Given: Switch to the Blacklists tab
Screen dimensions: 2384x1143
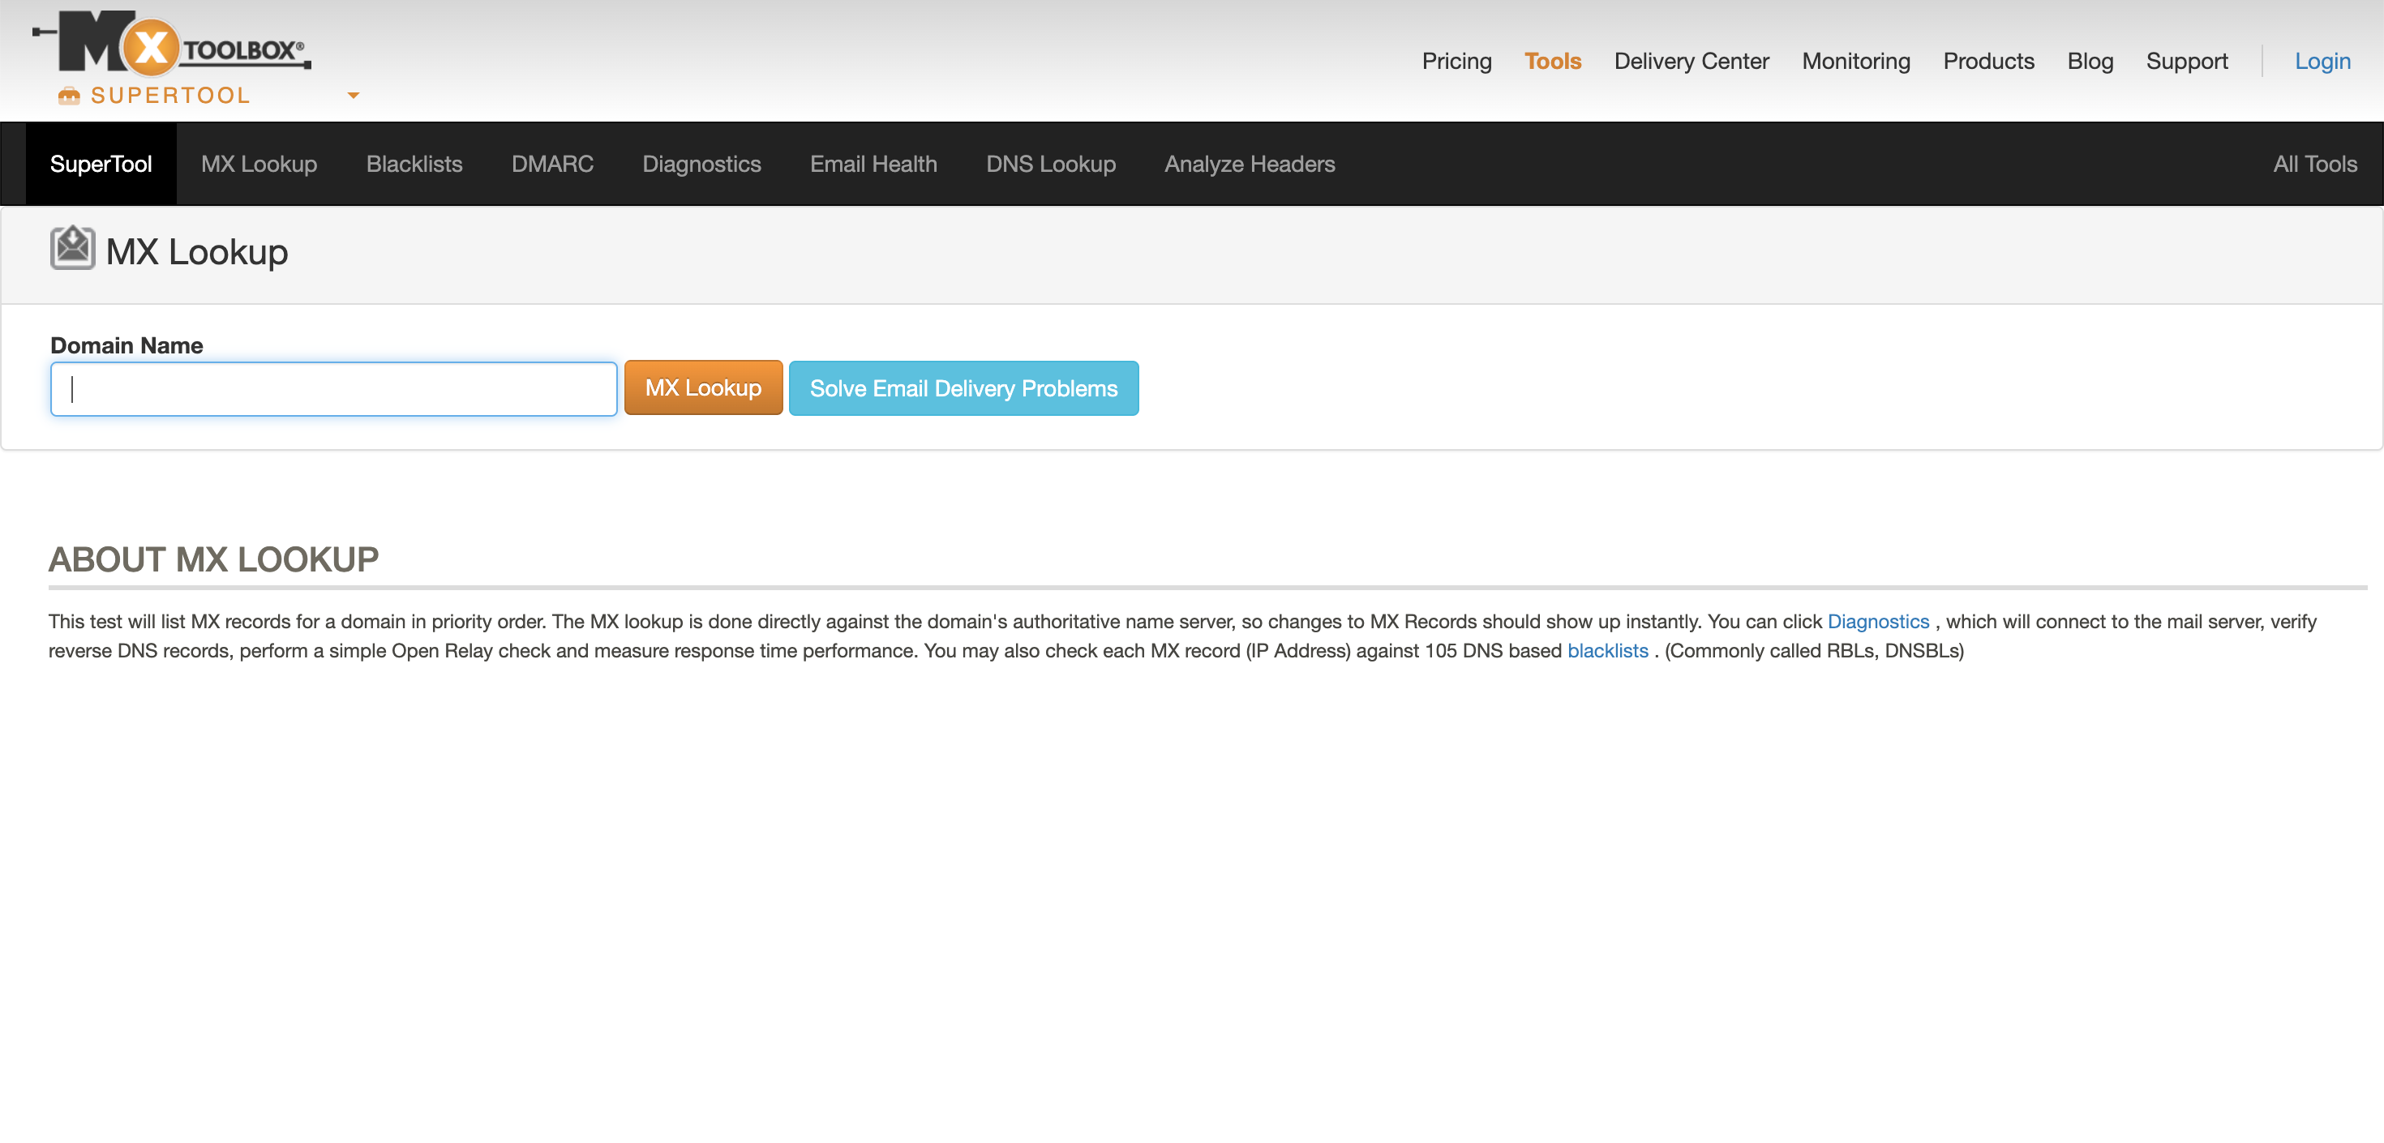Looking at the screenshot, I should (x=414, y=164).
